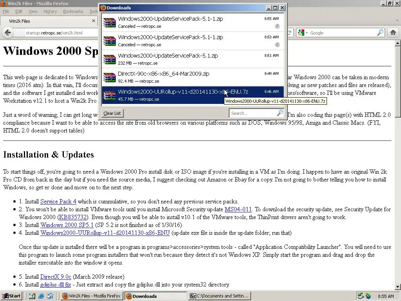Follow the Windows2000-UURollup-v11 page link
401x301 pixels.
click(105, 233)
